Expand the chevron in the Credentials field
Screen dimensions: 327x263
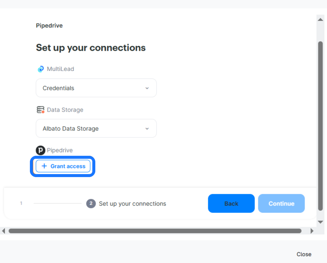click(147, 88)
